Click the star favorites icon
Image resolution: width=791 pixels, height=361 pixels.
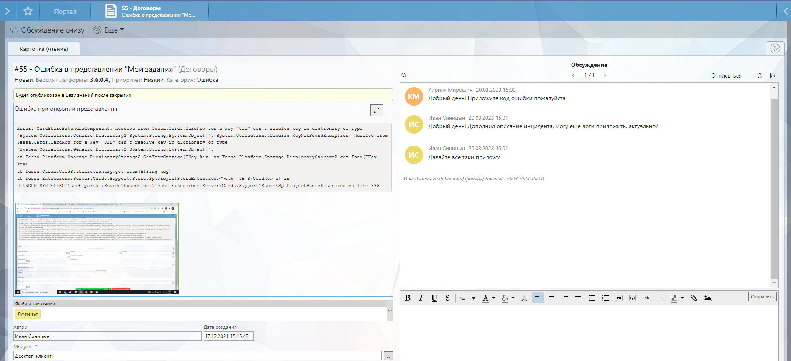coord(28,11)
